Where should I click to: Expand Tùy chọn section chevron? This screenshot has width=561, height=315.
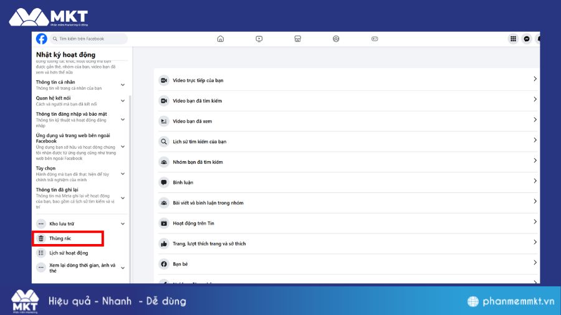click(x=123, y=174)
